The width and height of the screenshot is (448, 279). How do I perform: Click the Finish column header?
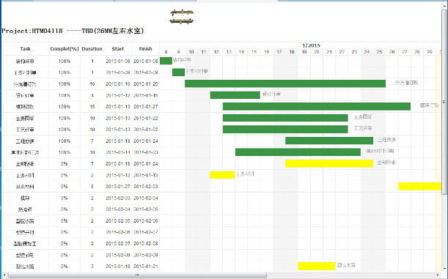click(146, 49)
